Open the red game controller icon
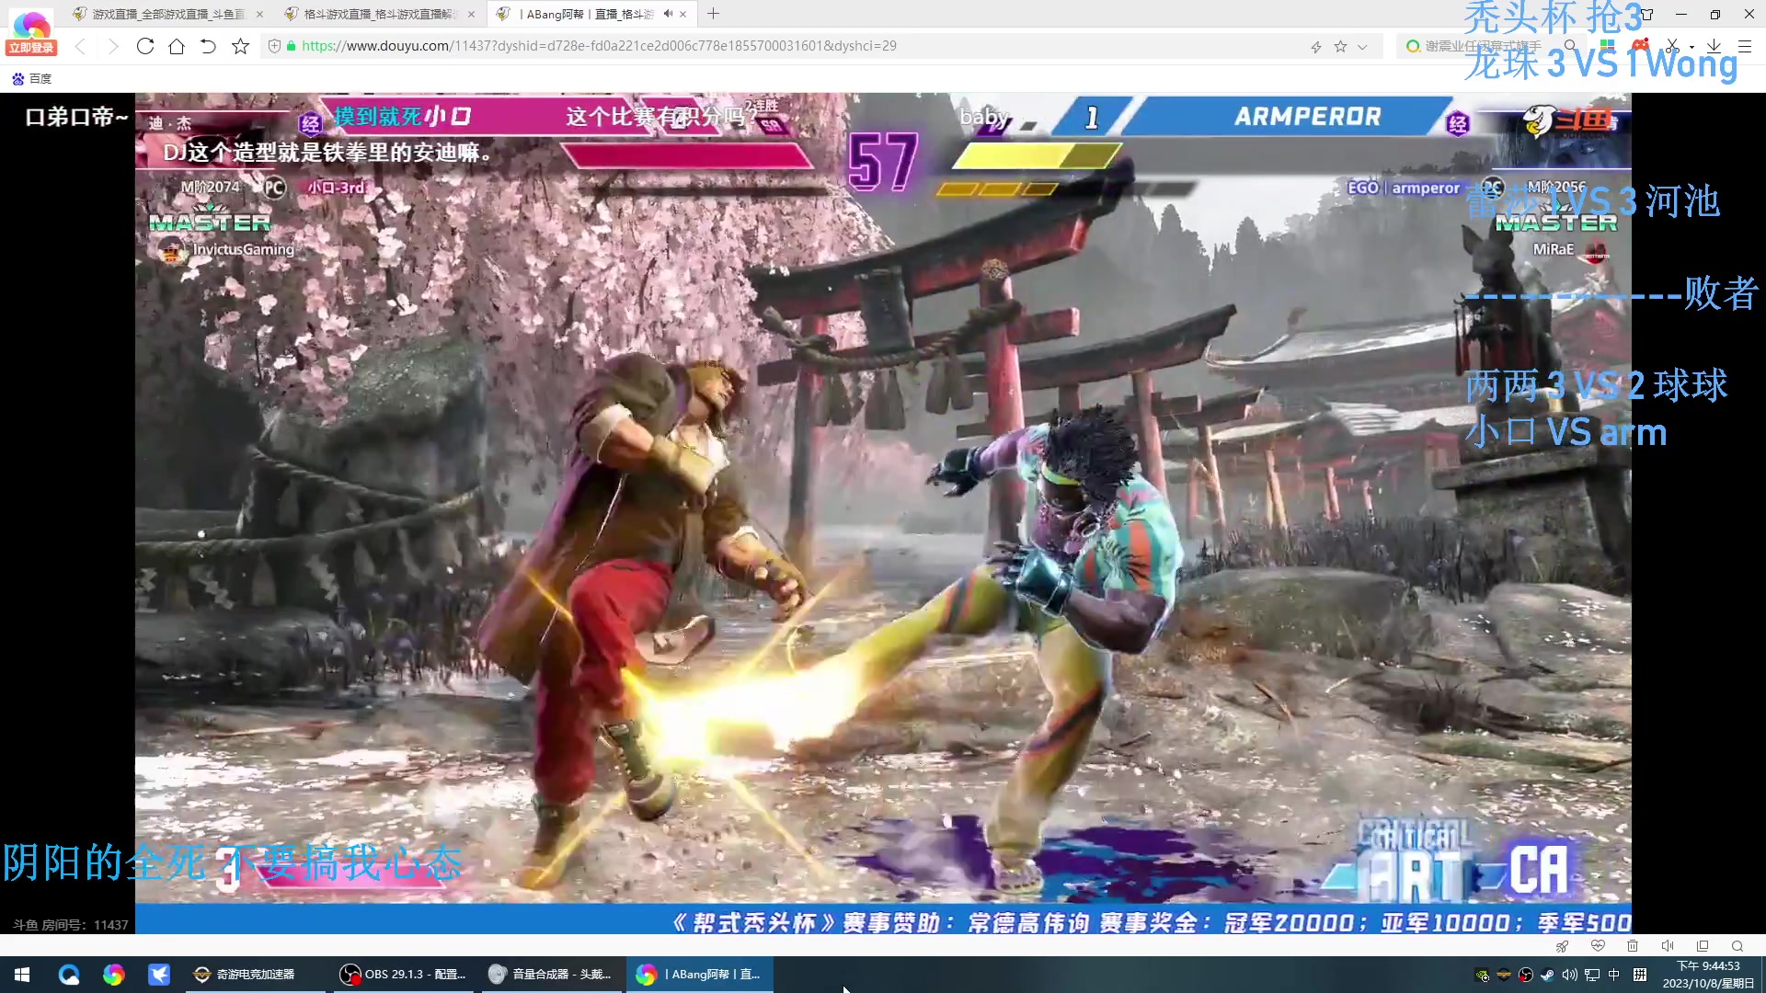Screen dimensions: 1766x993 [x=1639, y=46]
